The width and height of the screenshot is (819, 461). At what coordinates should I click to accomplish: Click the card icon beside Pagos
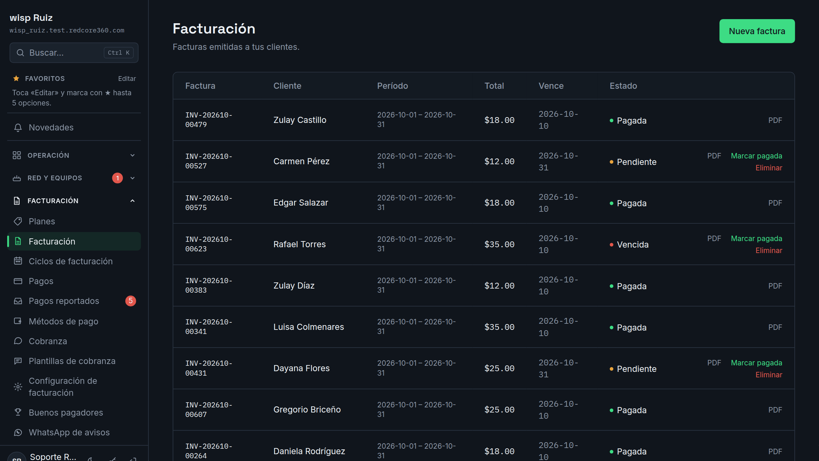tap(18, 281)
